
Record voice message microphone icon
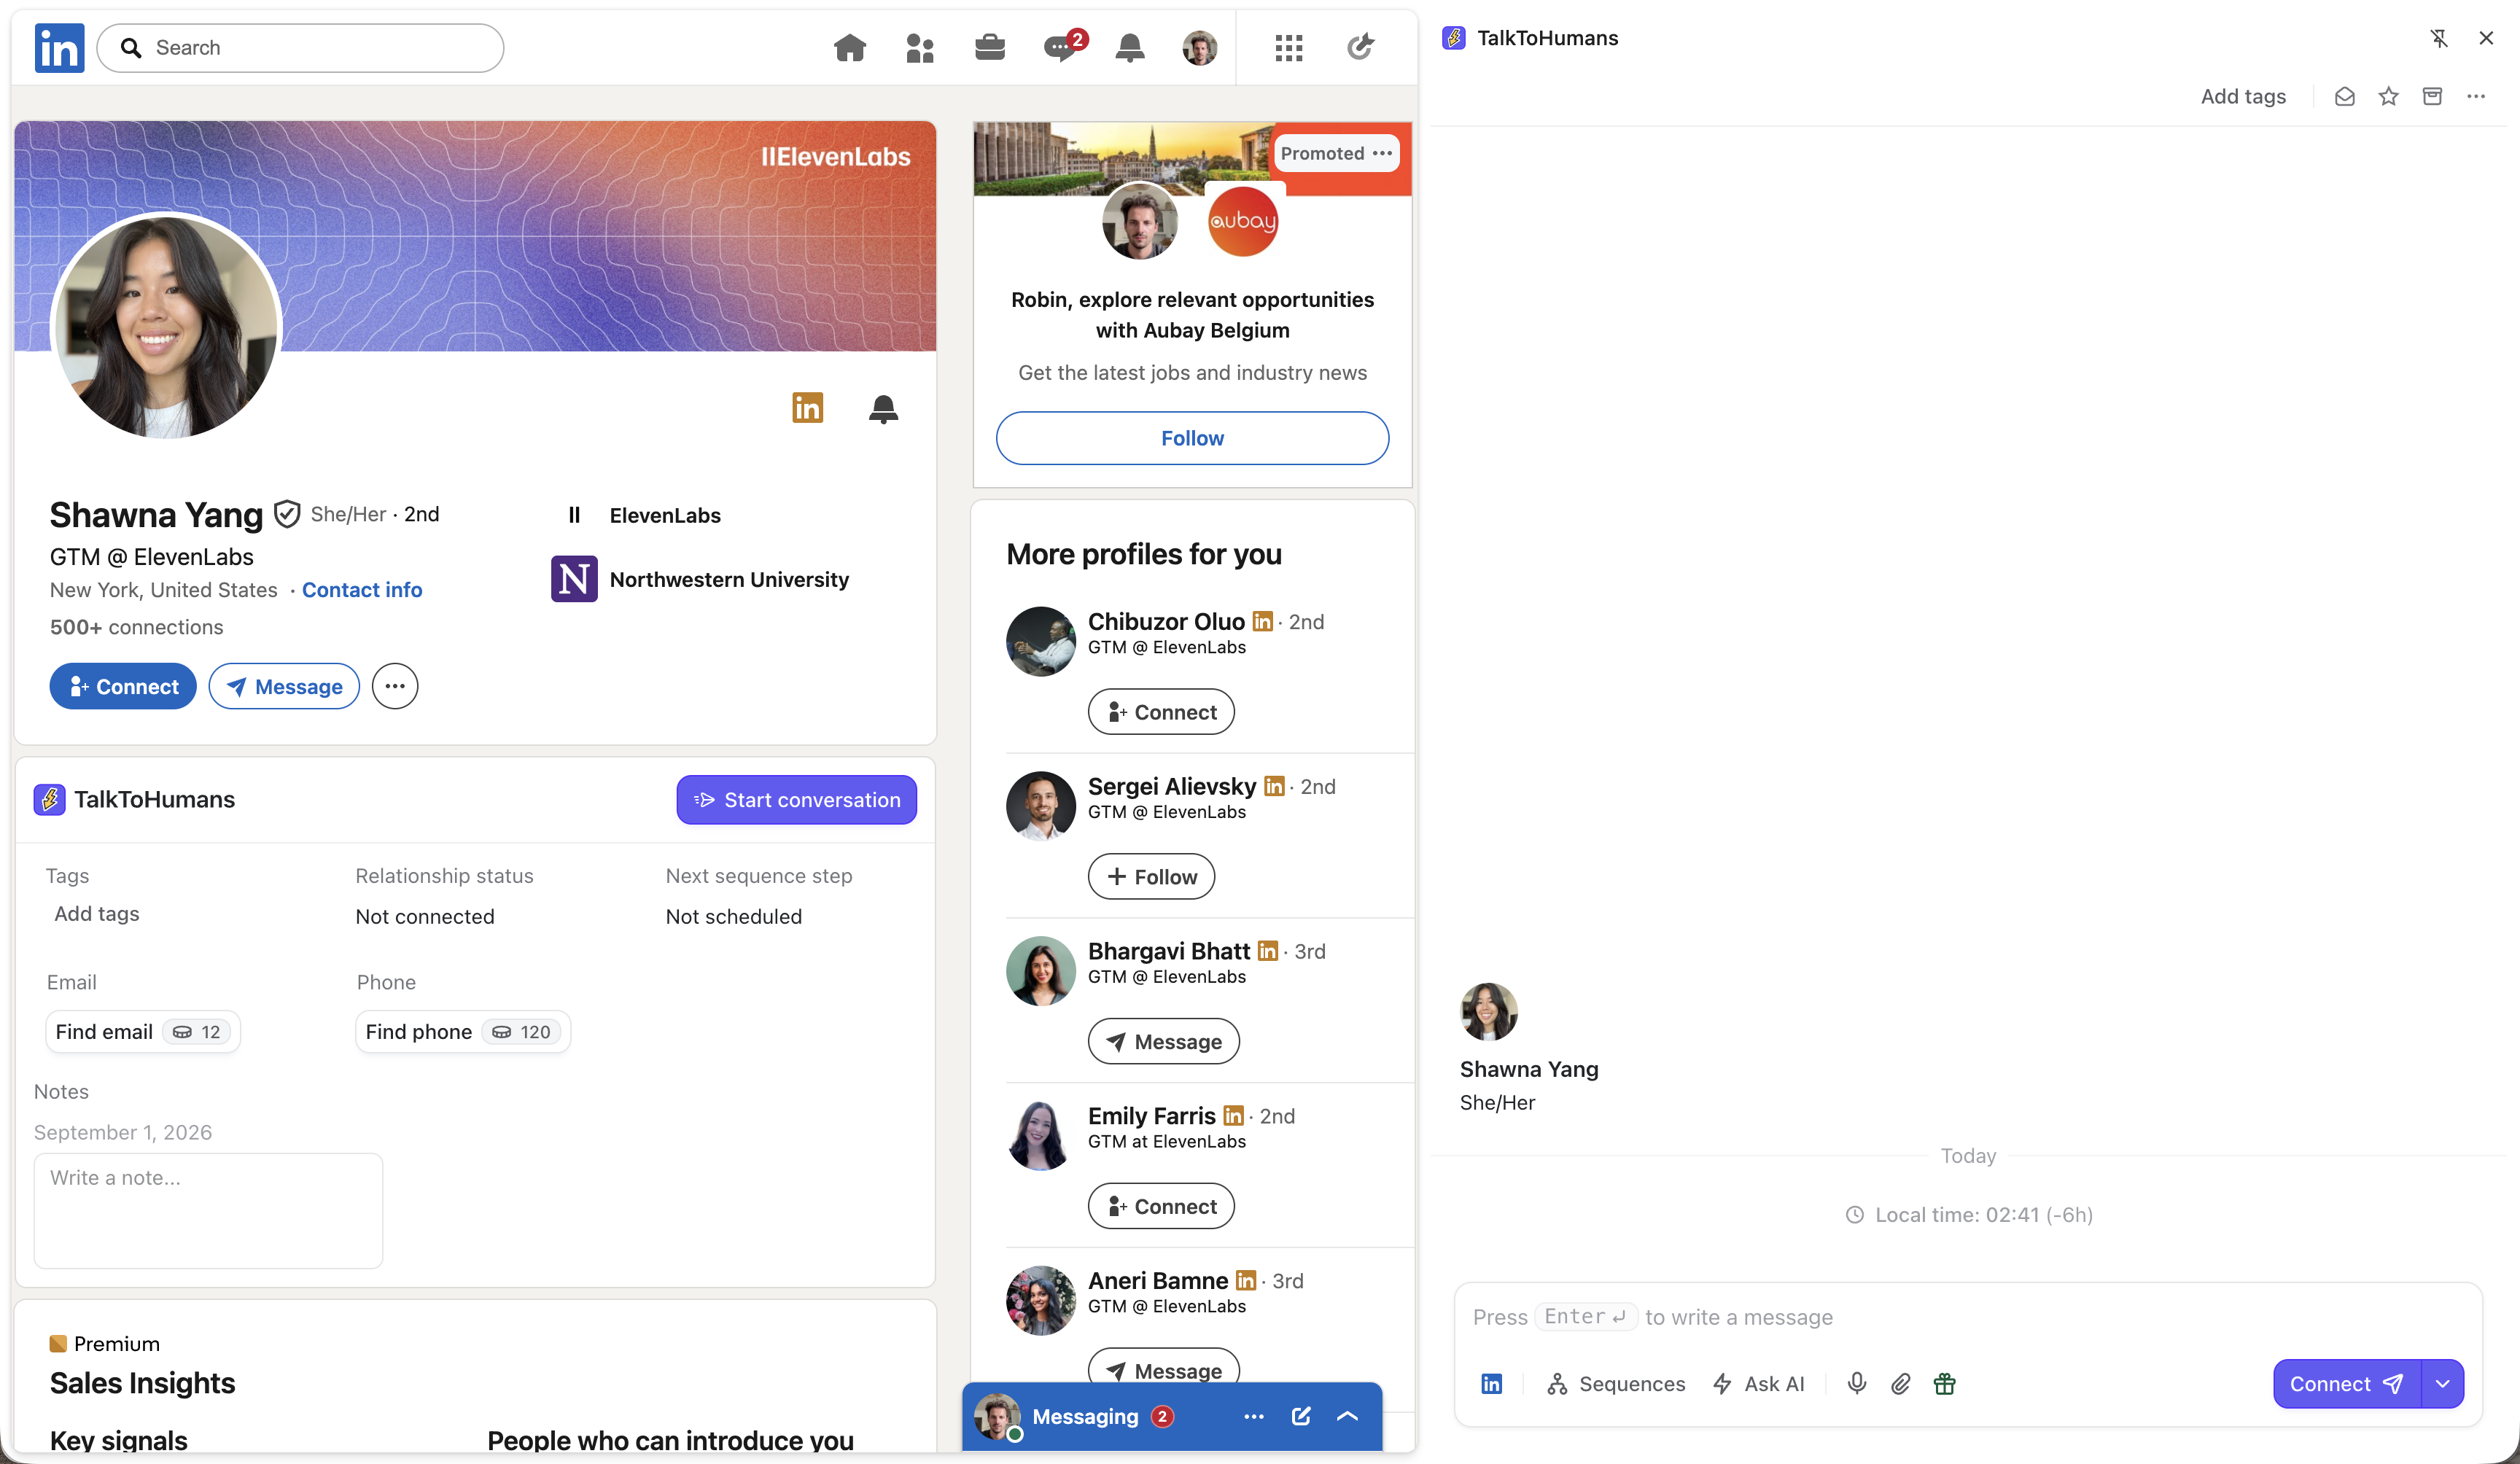tap(1856, 1383)
